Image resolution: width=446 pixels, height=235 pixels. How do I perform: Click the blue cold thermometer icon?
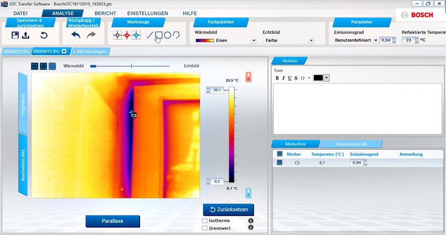coord(248,193)
